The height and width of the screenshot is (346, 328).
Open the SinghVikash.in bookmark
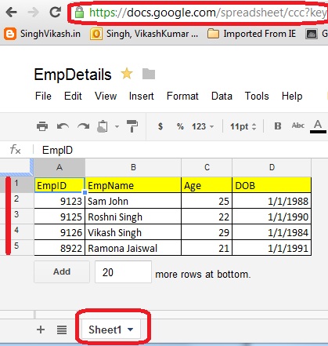[42, 34]
